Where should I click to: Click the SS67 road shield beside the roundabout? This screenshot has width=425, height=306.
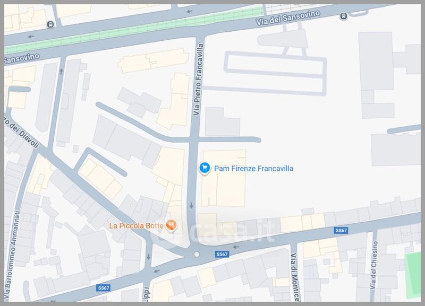tap(222, 255)
